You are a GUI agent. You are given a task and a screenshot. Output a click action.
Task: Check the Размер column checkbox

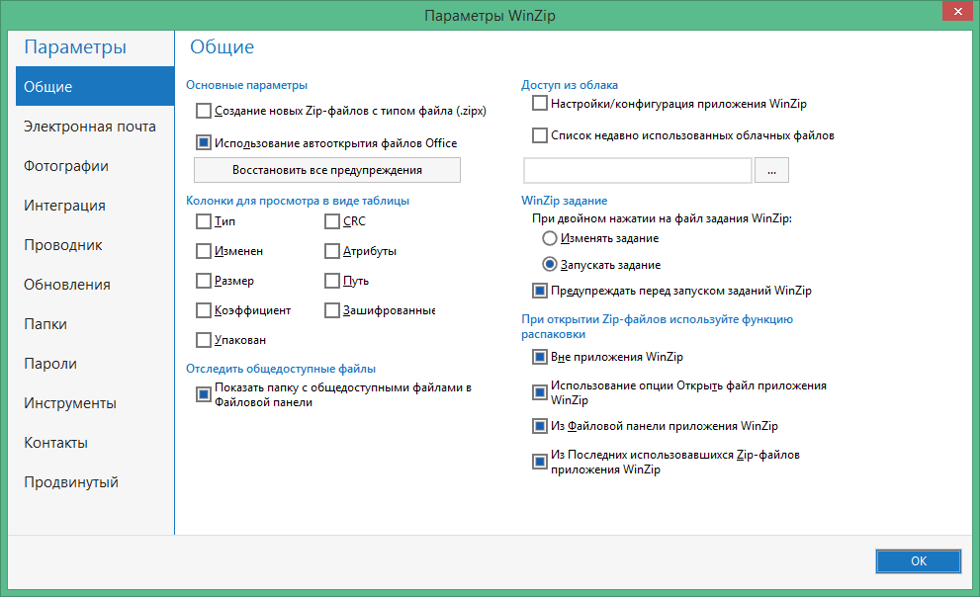204,281
